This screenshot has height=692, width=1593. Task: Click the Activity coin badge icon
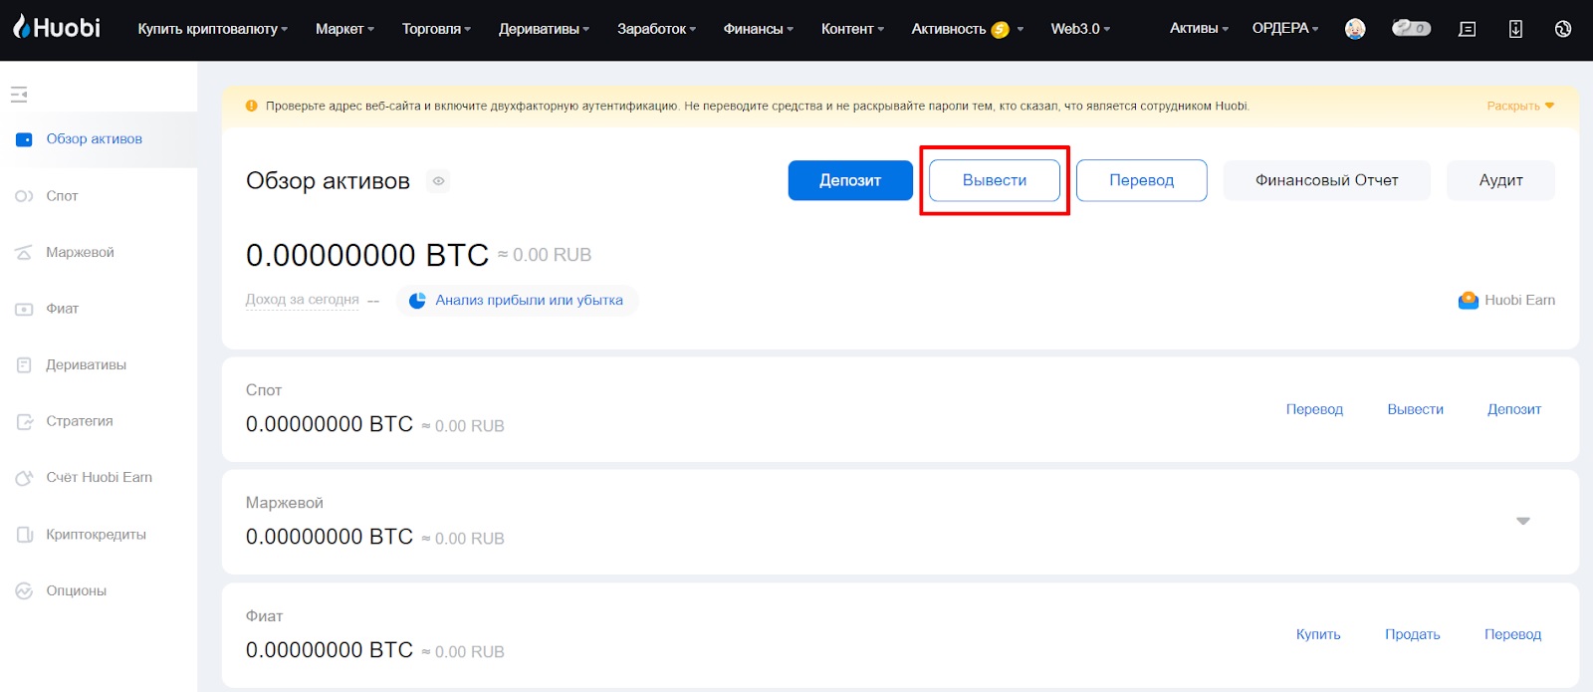click(1001, 30)
